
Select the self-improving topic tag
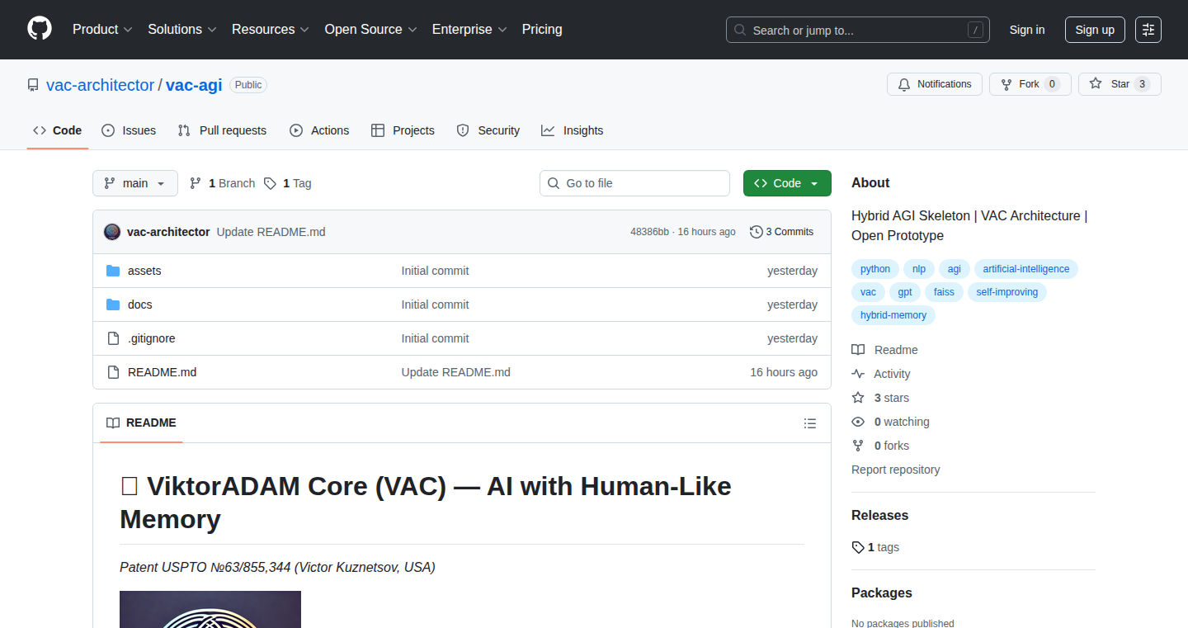(1007, 292)
